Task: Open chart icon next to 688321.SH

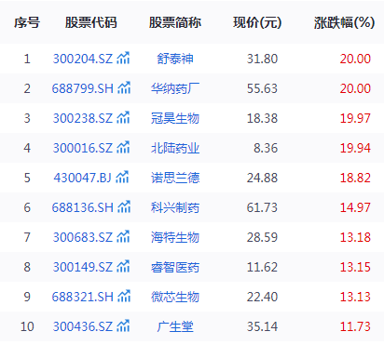Action: (124, 296)
